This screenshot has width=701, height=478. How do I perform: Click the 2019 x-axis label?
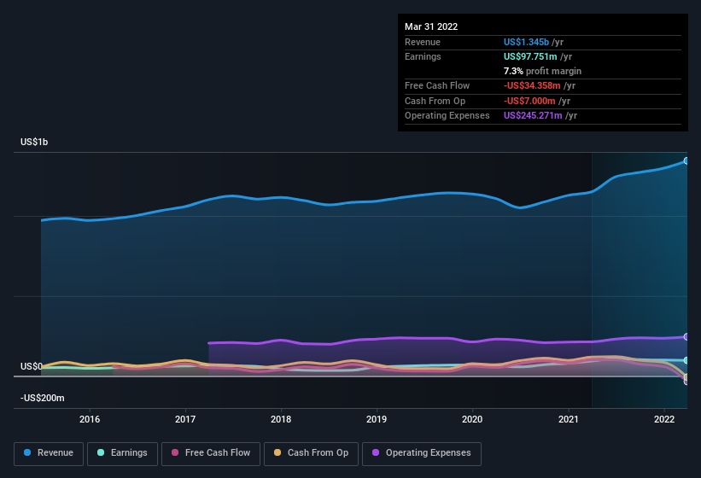pos(377,419)
